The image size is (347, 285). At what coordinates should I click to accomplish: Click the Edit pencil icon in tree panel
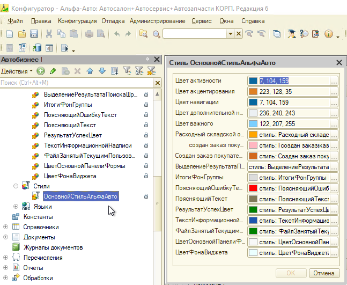click(x=53, y=71)
